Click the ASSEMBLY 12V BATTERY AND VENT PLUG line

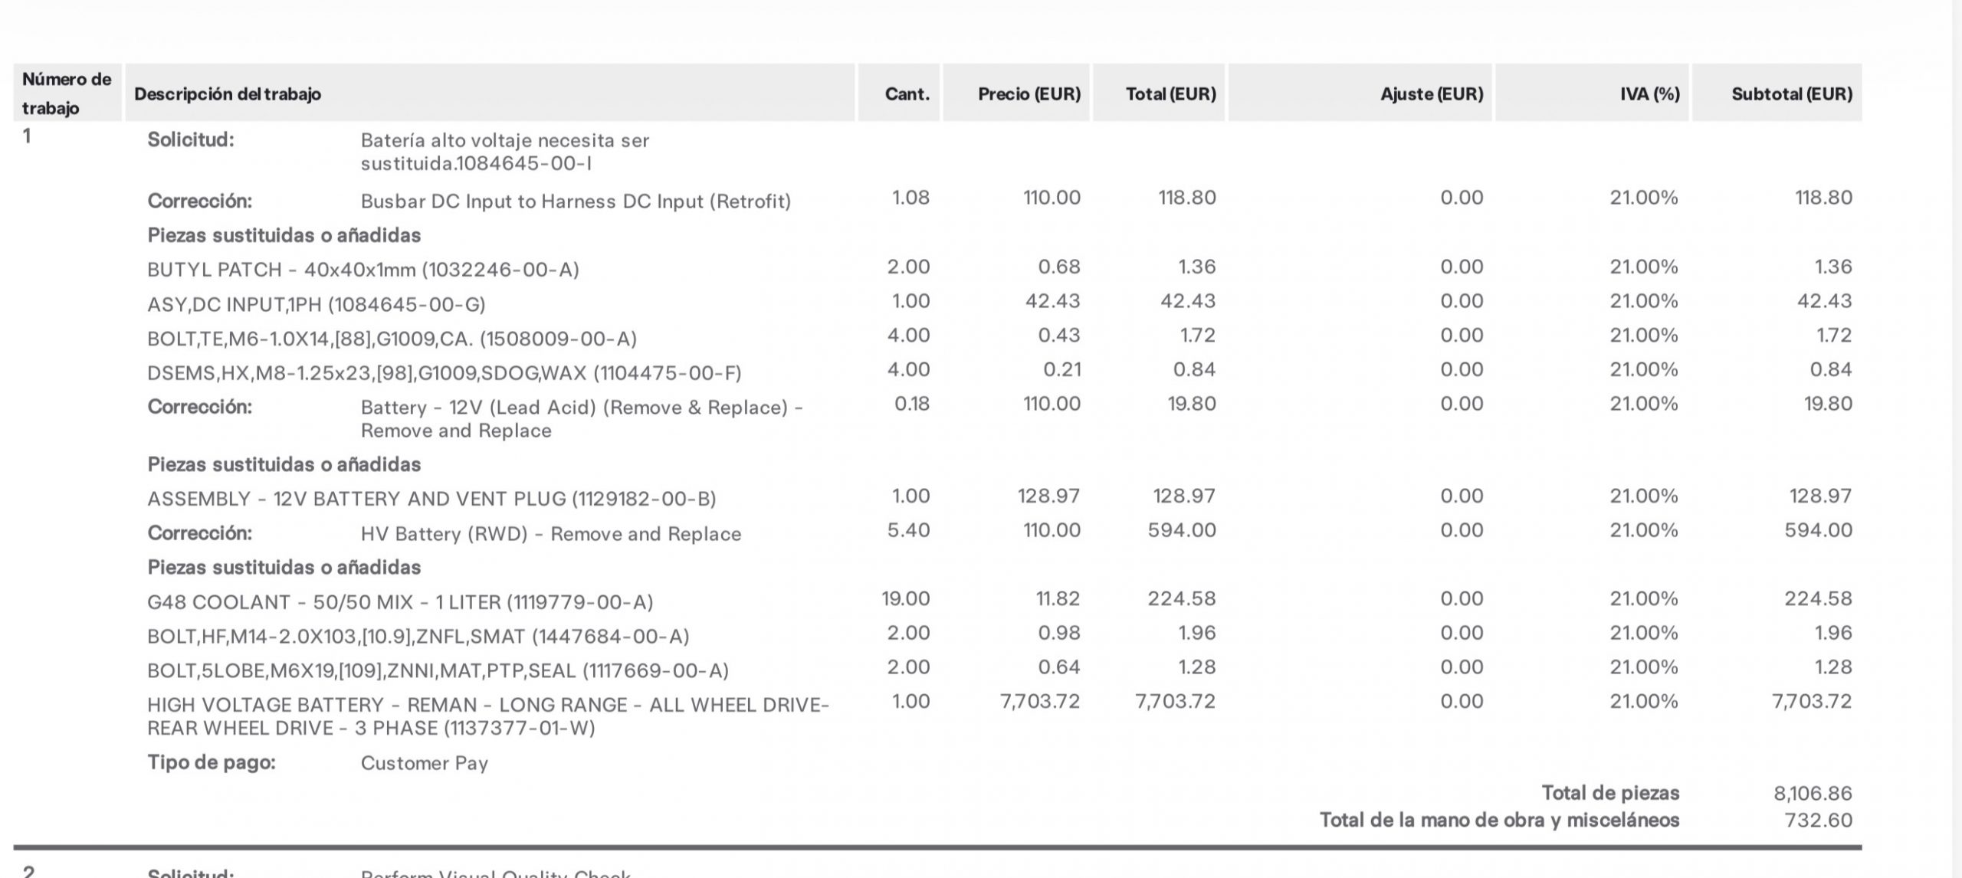(x=431, y=499)
